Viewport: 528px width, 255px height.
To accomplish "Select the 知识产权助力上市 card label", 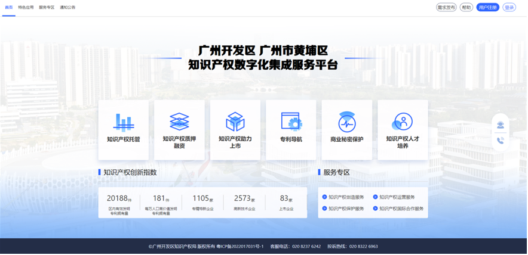I will [x=235, y=142].
